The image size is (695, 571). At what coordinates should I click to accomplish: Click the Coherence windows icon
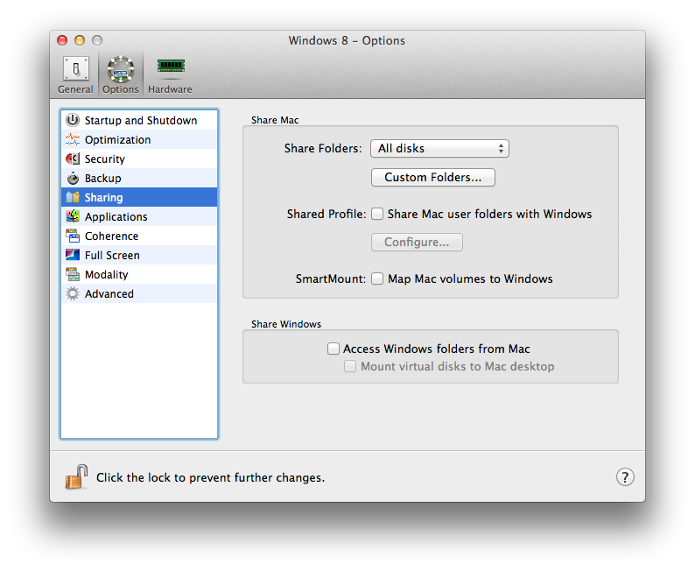(73, 236)
